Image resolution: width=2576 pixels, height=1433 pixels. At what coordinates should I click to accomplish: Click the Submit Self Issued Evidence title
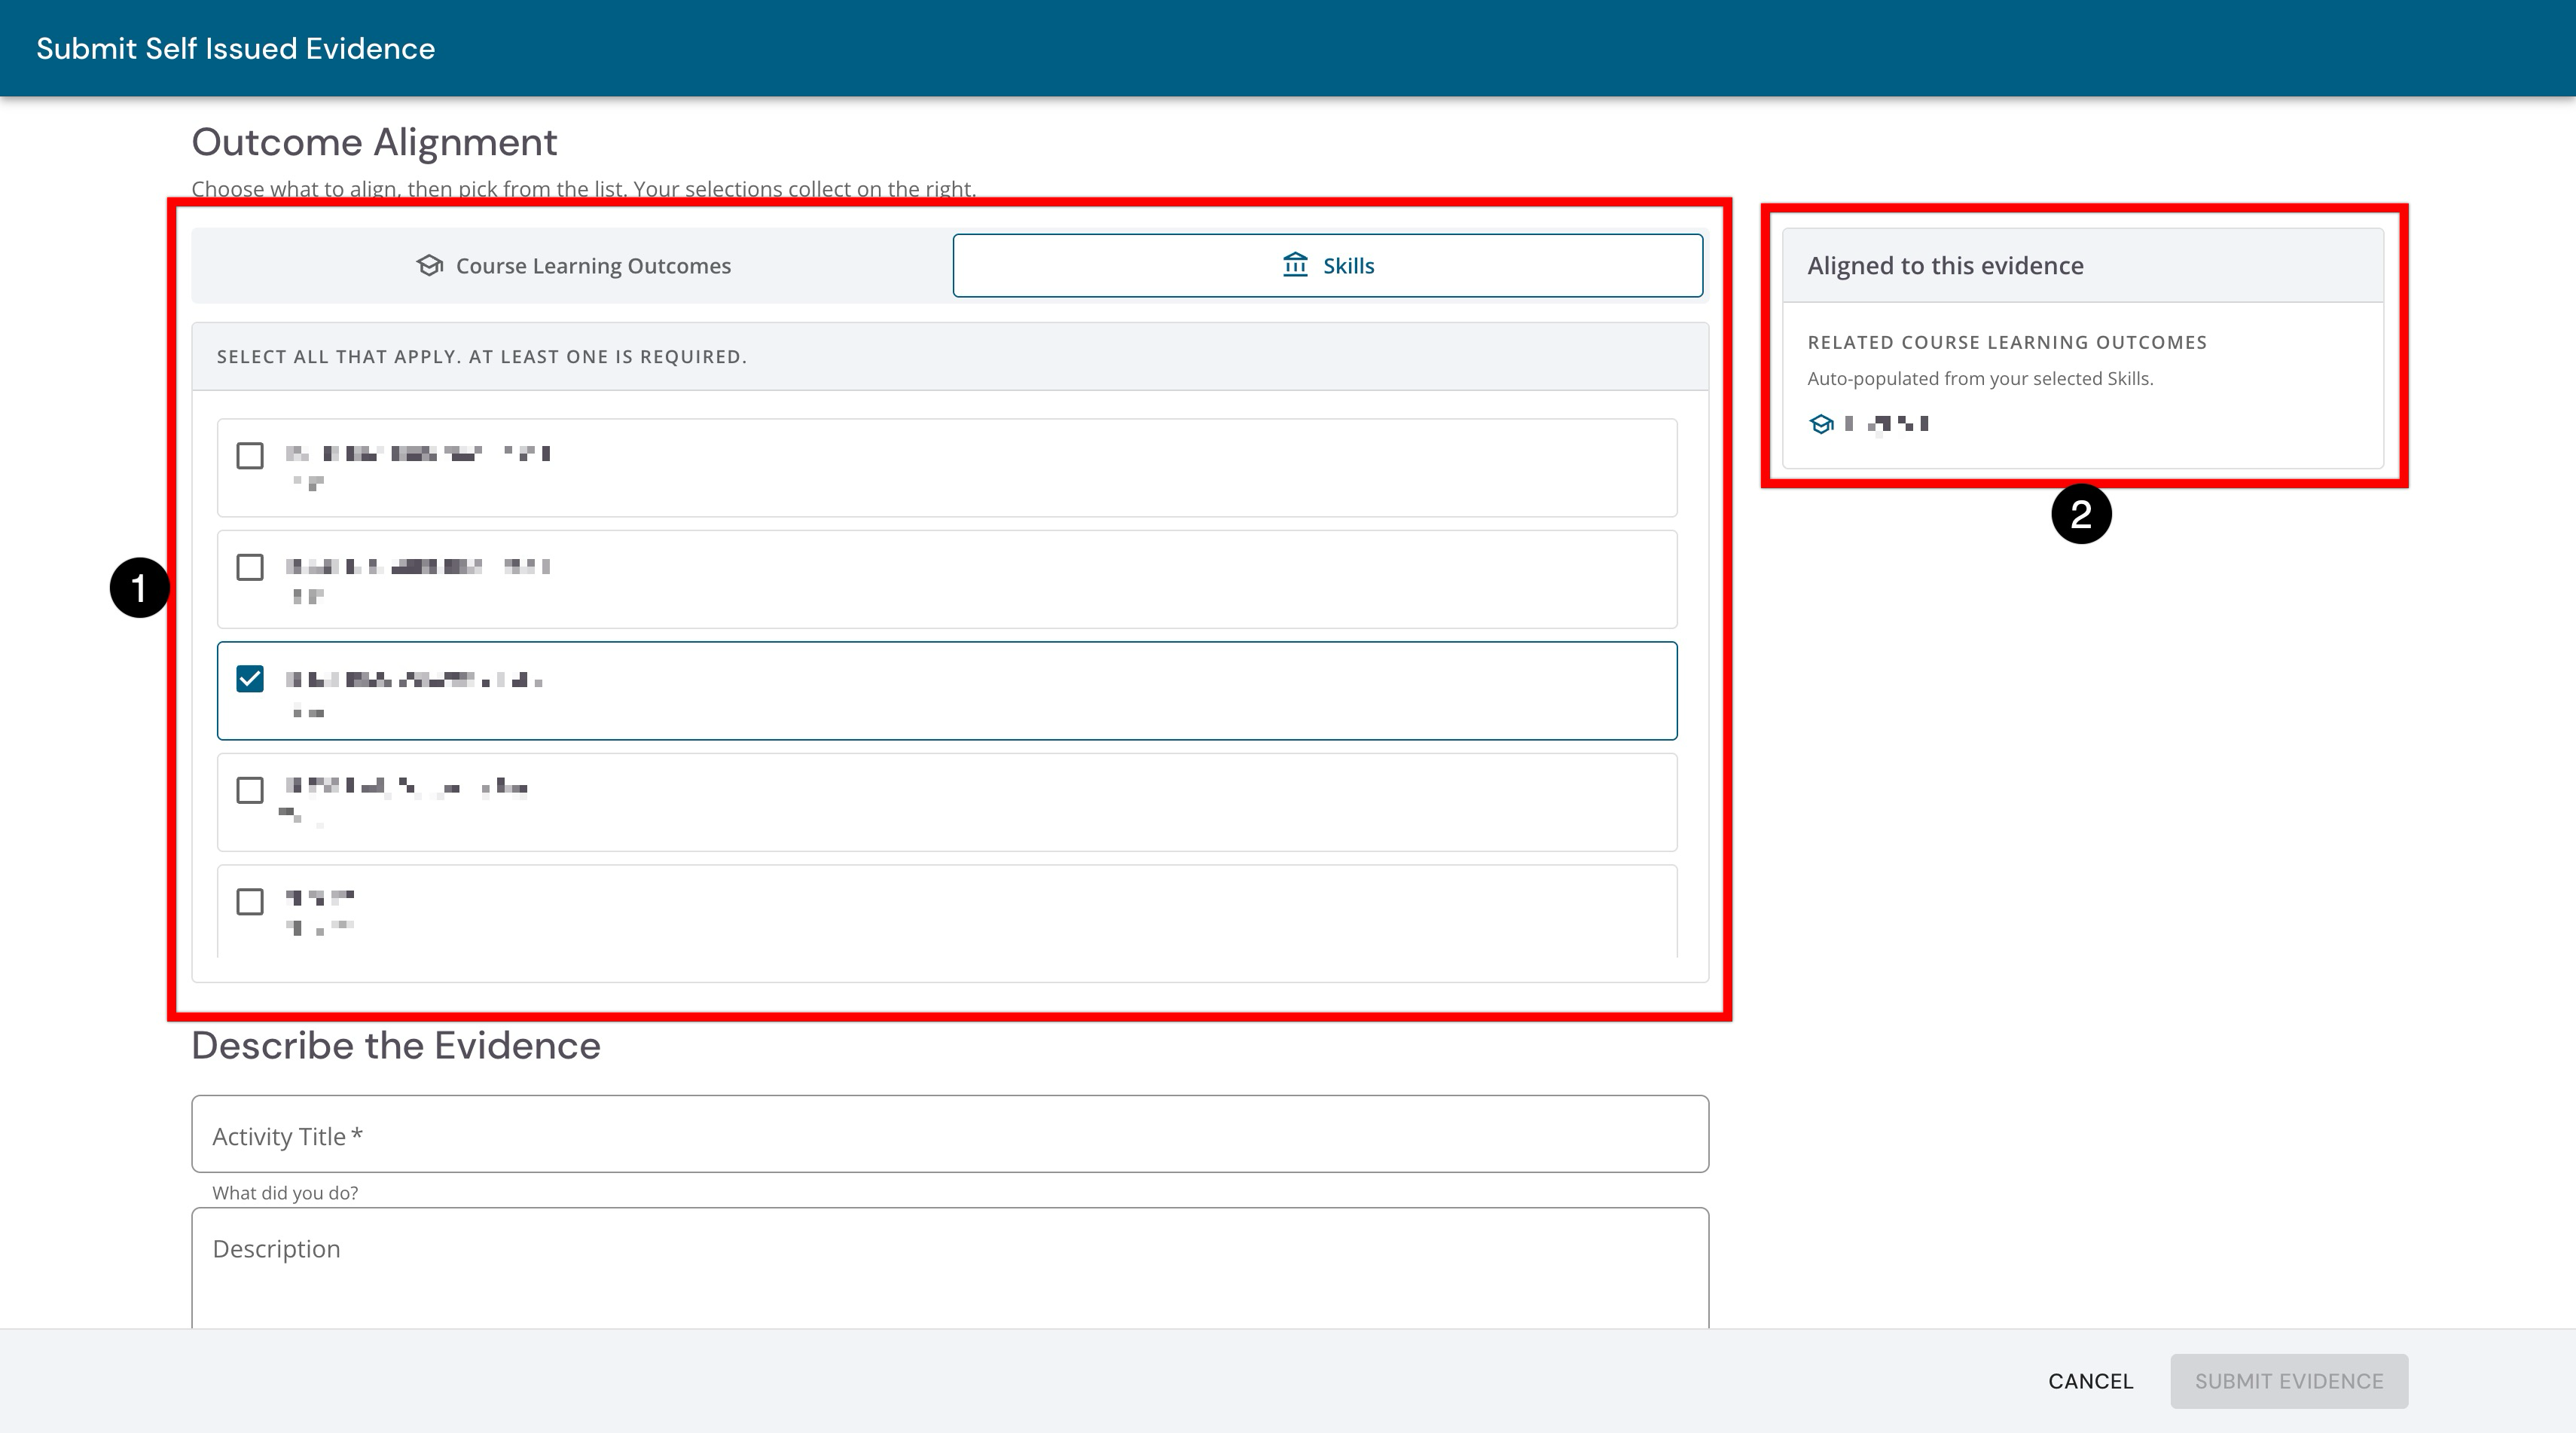236,49
